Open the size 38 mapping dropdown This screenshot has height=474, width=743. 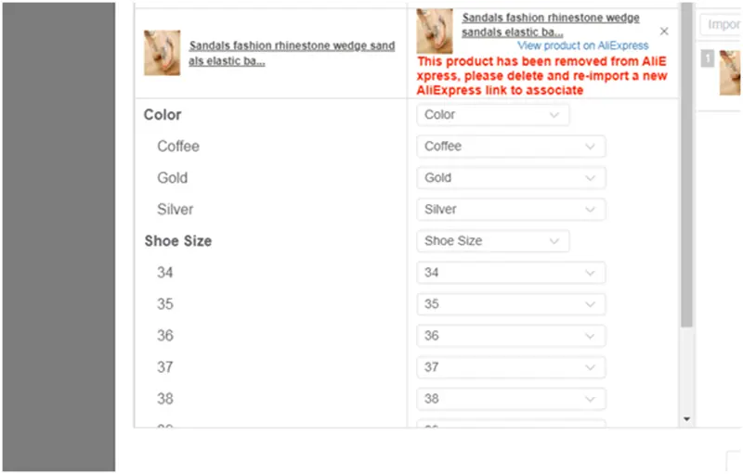(x=511, y=399)
